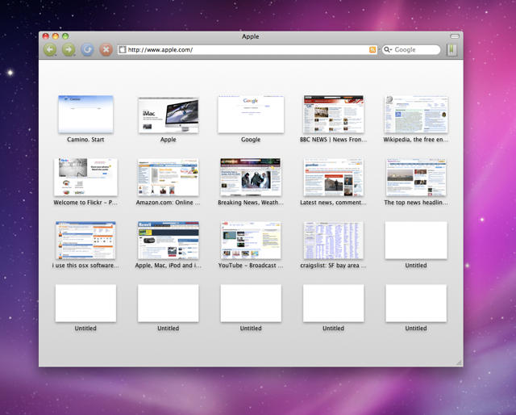Screen dimensions: 516x415
Task: Click the Forward navigation button
Action: [69, 50]
